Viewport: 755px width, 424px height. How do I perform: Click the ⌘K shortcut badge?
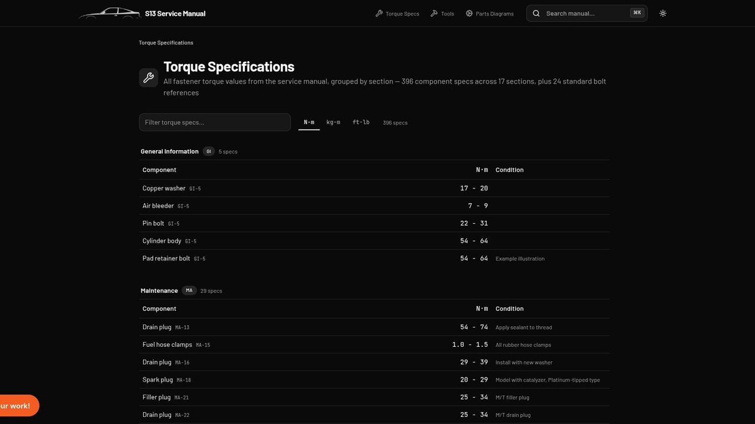[x=637, y=13]
